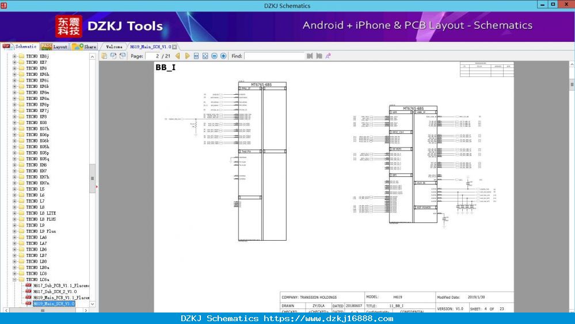The width and height of the screenshot is (575, 324).
Task: Expand the TECNO L8 LITE folder
Action: pyautogui.click(x=14, y=214)
